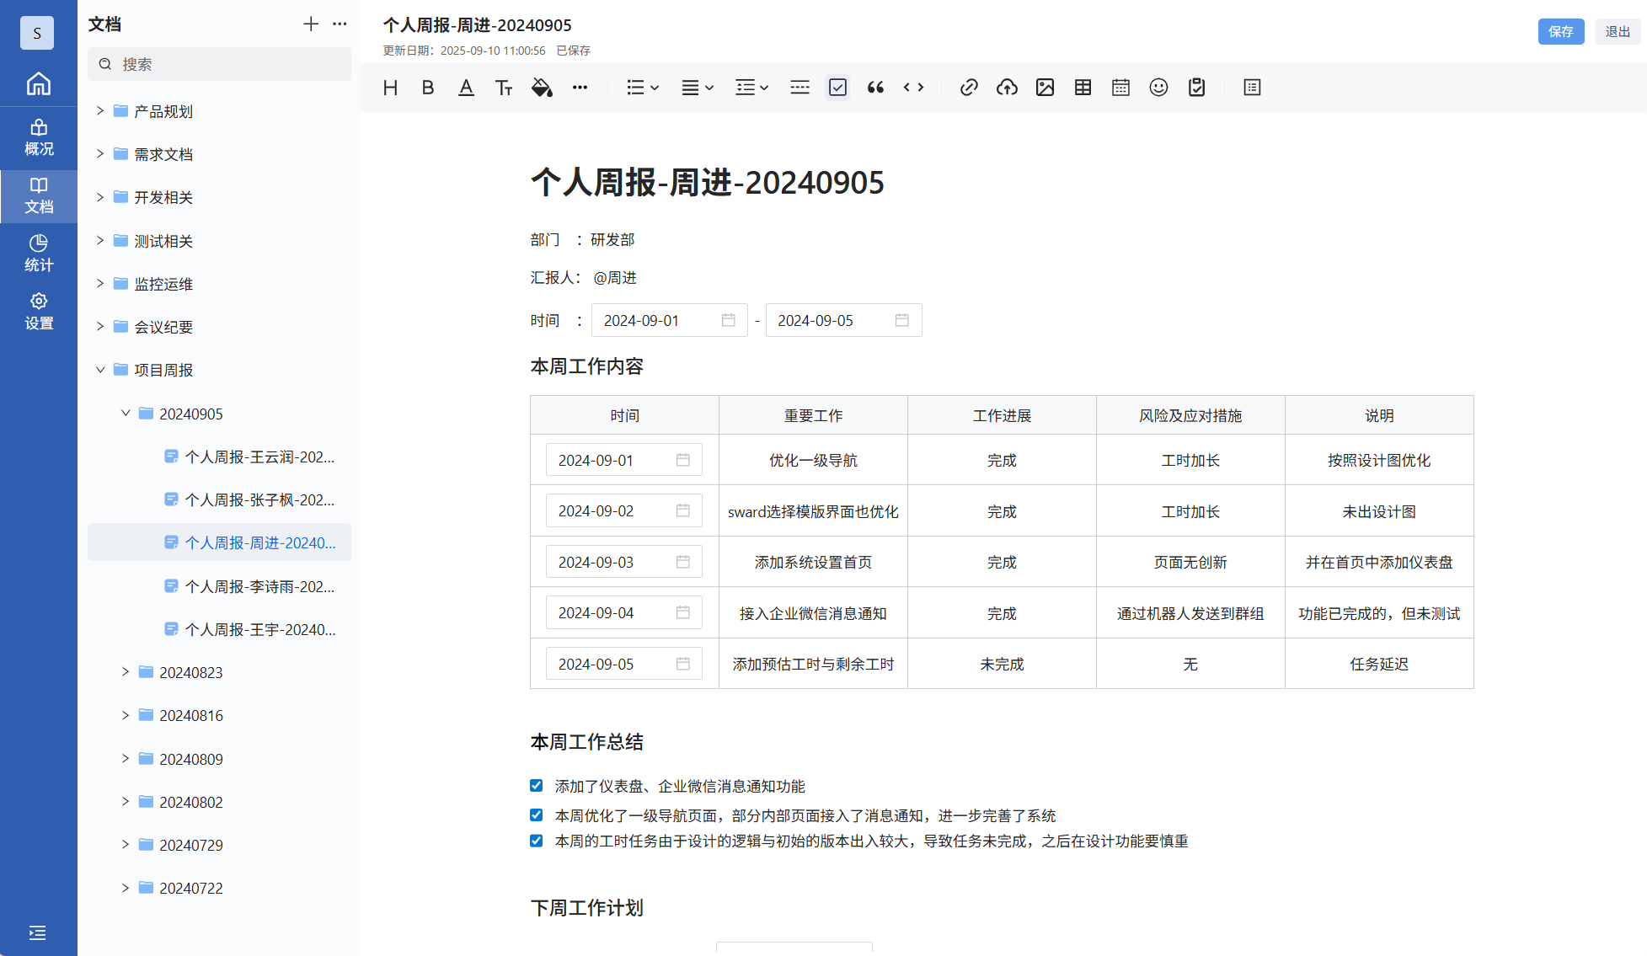Insert a hyperlink using link icon
This screenshot has height=956, width=1647.
click(969, 88)
